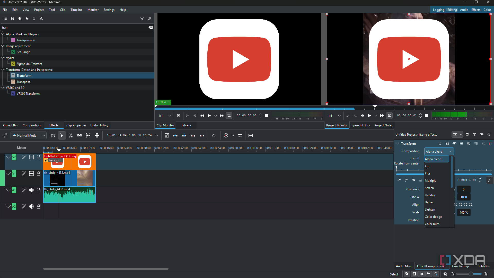Toggle Clip Monitor edit mode crop icon
Screen dimensions: 494x278
[x=229, y=116]
